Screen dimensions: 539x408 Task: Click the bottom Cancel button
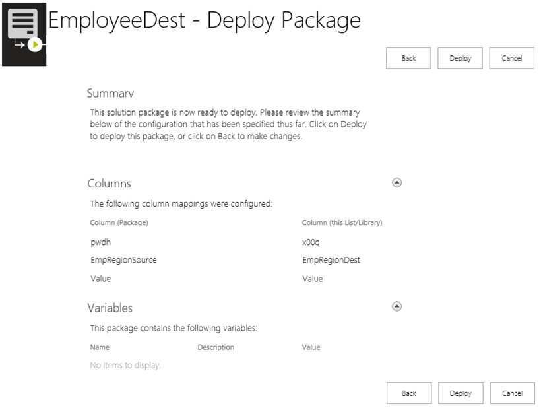coord(512,393)
